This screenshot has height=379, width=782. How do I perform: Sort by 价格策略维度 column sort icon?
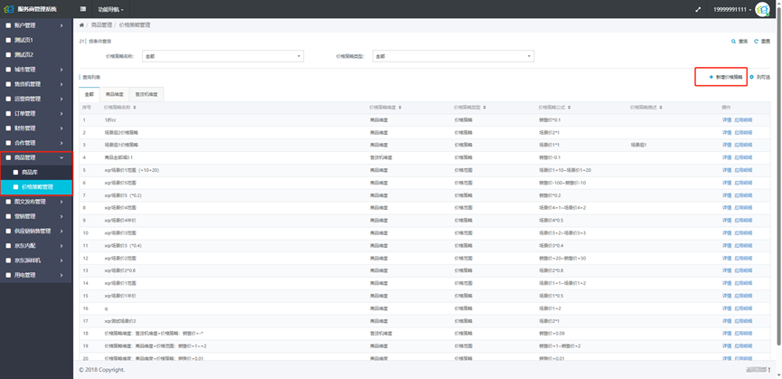(x=400, y=108)
